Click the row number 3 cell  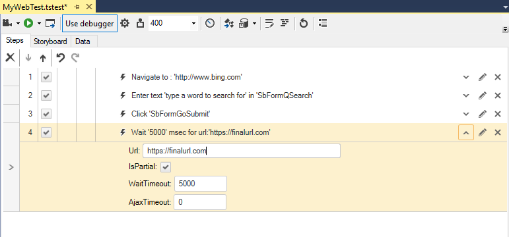tap(30, 114)
